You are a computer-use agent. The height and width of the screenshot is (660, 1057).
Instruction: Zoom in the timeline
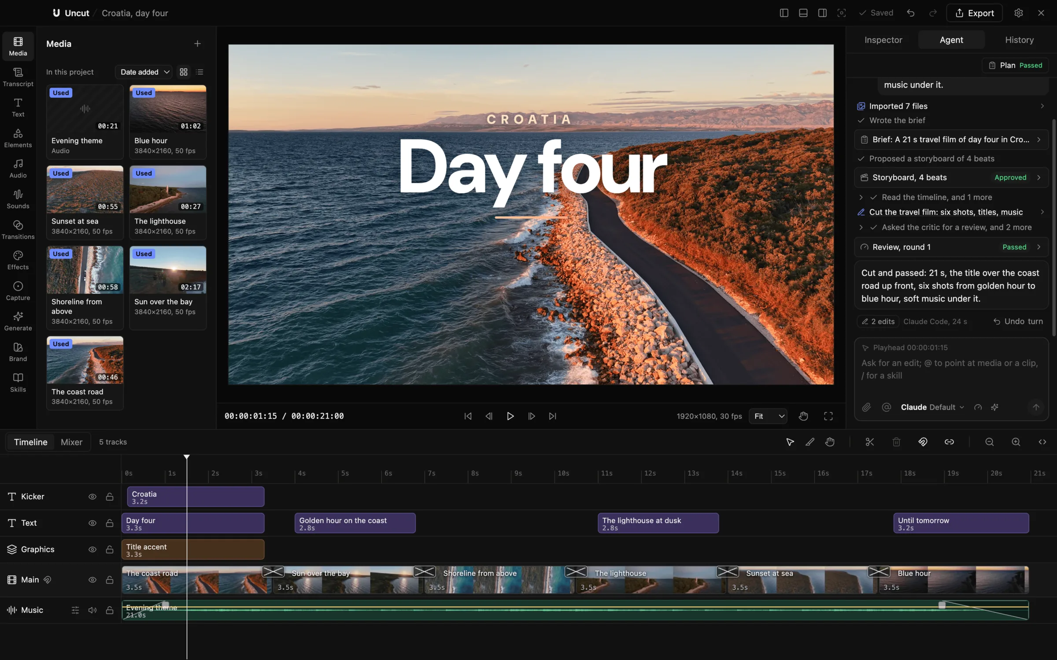[1016, 442]
